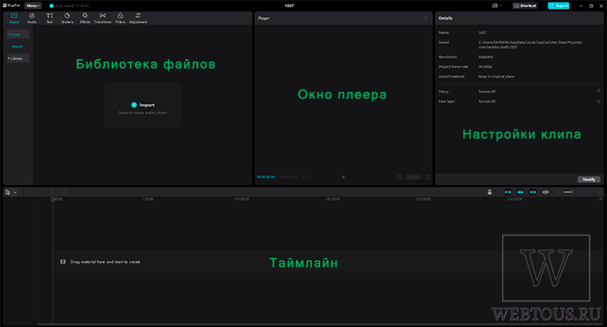Image resolution: width=607 pixels, height=327 pixels.
Task: Open the Media tab
Action: 14,17
